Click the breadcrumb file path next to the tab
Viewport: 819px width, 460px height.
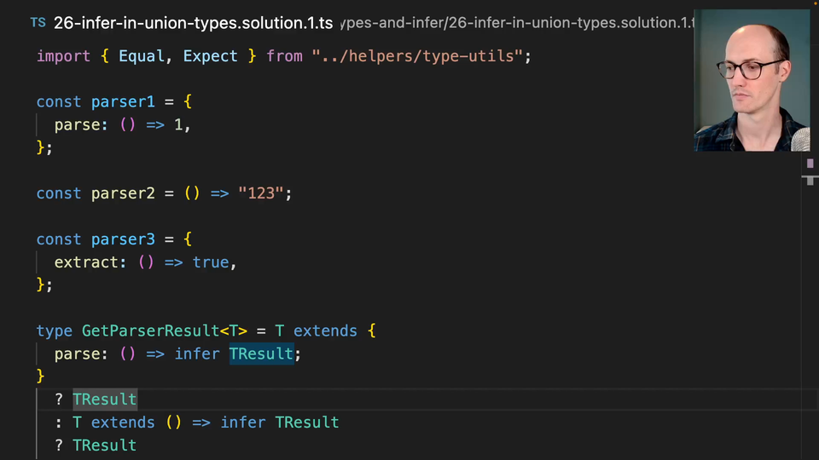[517, 23]
